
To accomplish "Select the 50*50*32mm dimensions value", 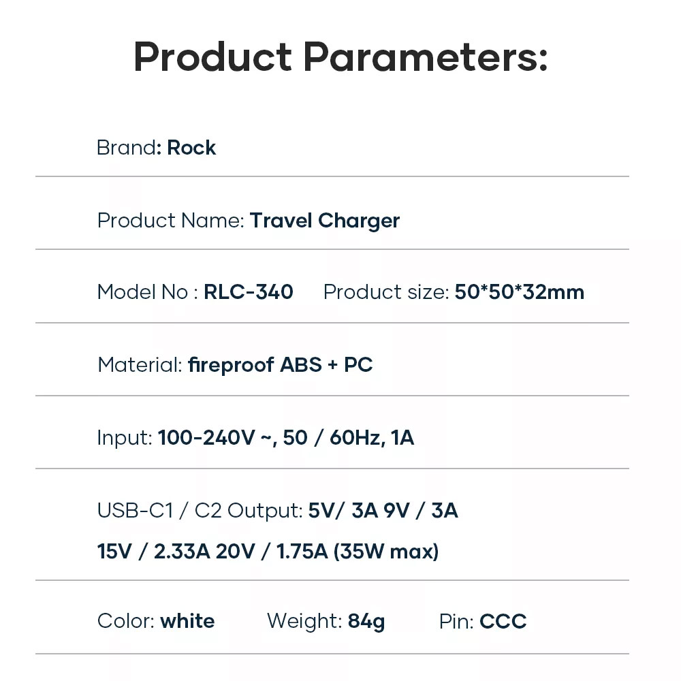I will pos(520,292).
